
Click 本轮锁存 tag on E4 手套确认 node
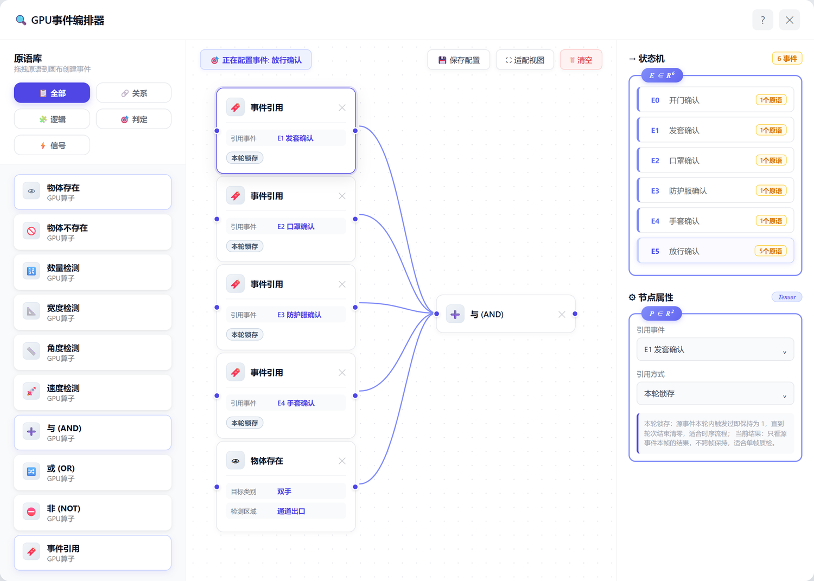point(245,423)
